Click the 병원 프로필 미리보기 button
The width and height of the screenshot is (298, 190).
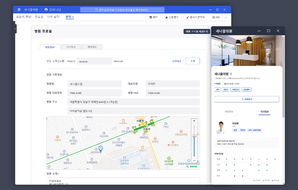coord(197,31)
